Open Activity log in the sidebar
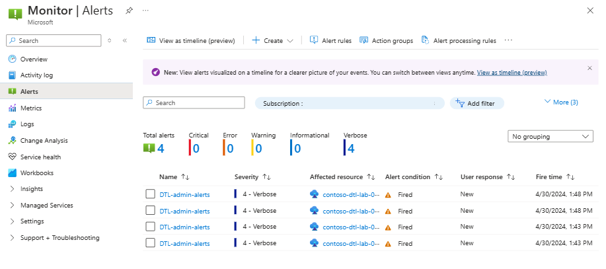Image resolution: width=606 pixels, height=269 pixels. 37,75
